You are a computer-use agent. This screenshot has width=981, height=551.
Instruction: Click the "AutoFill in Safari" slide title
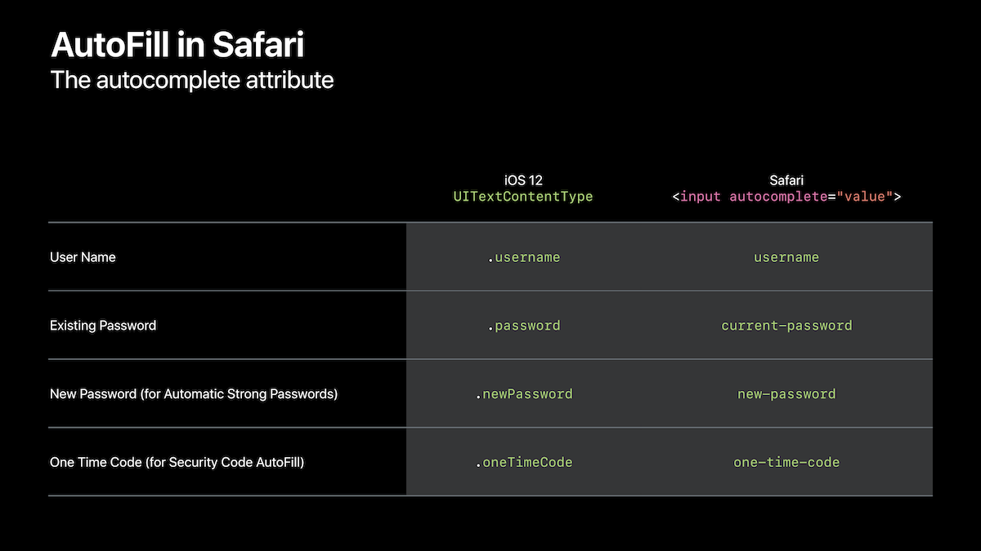click(x=177, y=45)
